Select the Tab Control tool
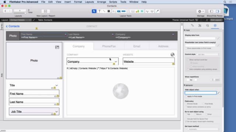The width and height of the screenshot is (236, 132). tap(128, 11)
